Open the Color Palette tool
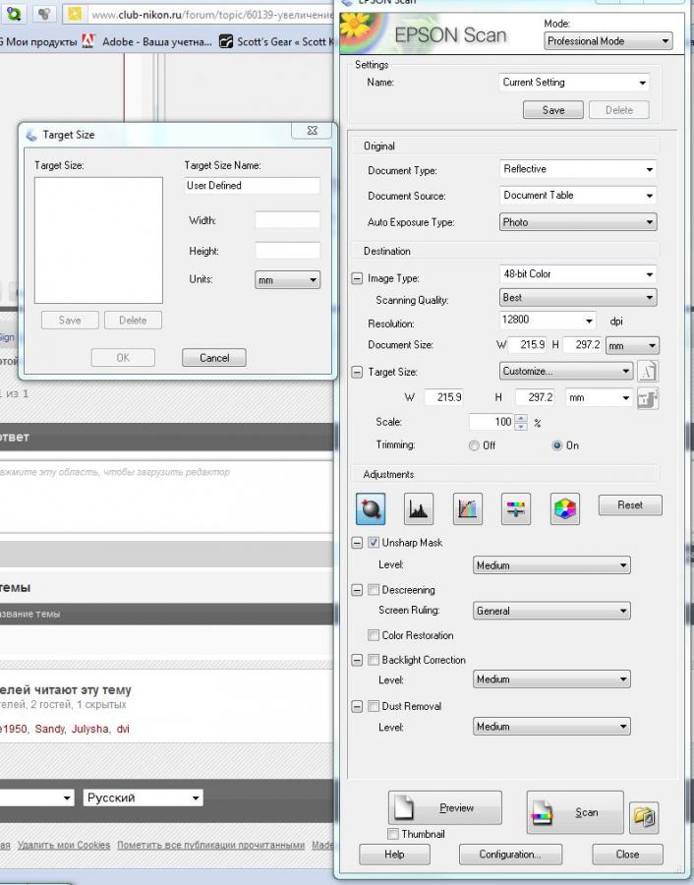694x885 pixels. pos(565,508)
